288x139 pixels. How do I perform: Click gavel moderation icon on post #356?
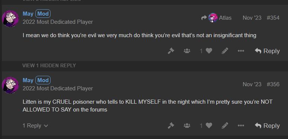point(171,126)
